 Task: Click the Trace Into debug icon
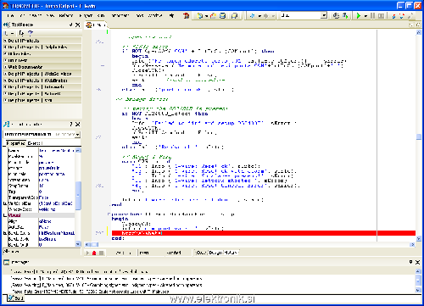click(393, 16)
